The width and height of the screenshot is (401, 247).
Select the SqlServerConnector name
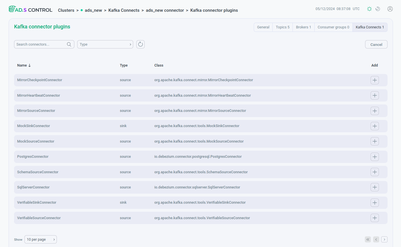(33, 187)
